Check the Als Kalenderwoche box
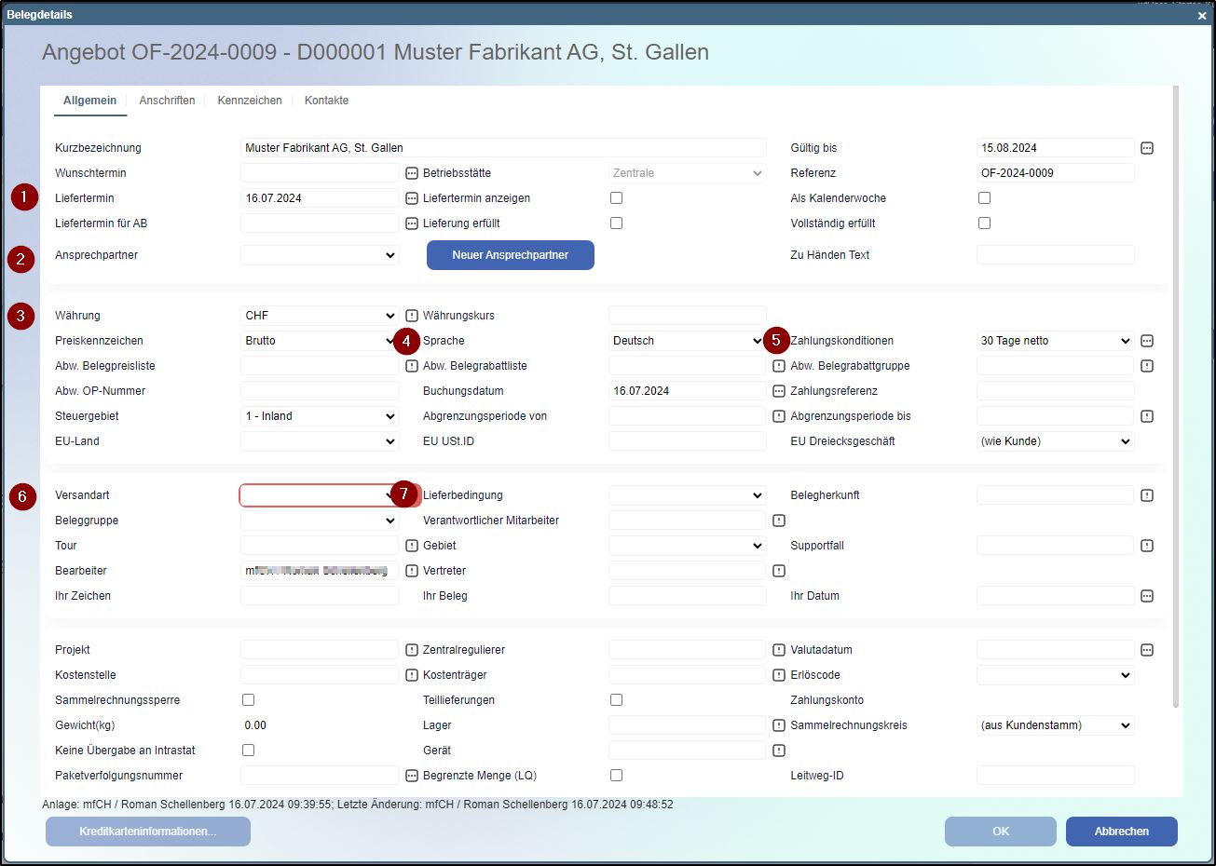Image resolution: width=1216 pixels, height=866 pixels. [x=984, y=198]
